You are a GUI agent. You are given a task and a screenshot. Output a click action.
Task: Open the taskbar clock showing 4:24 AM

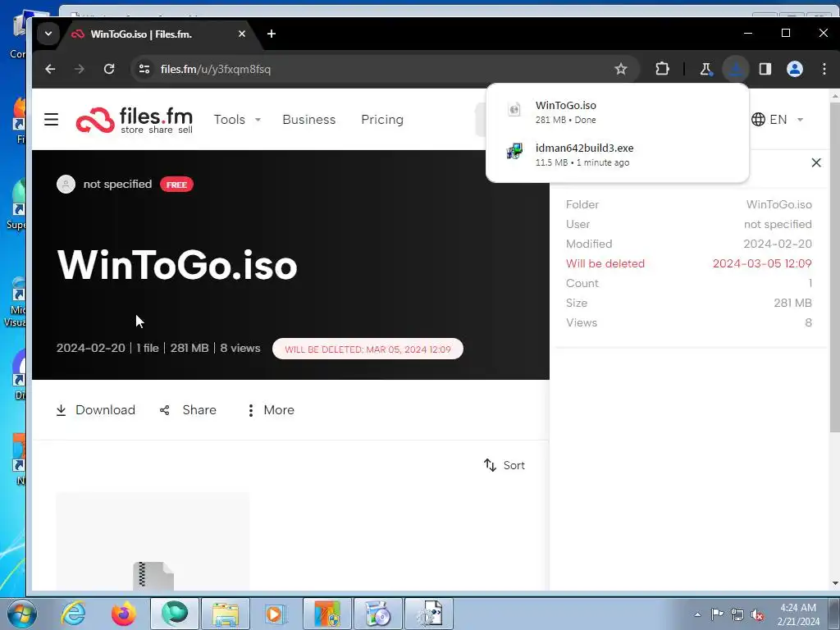pos(798,614)
